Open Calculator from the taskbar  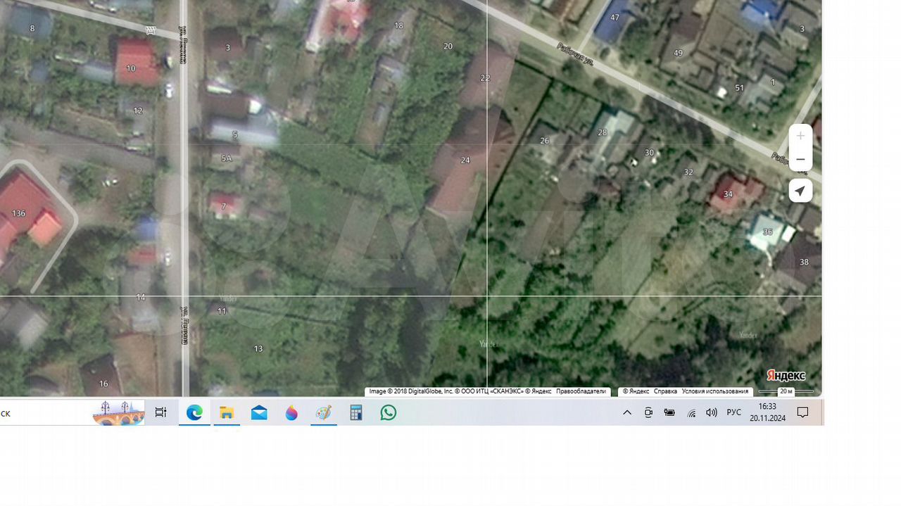(x=356, y=413)
